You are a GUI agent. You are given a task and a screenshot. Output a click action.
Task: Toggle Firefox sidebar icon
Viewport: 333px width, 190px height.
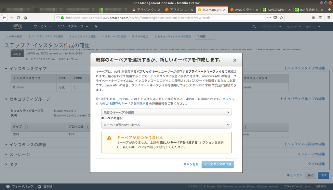pyautogui.click(x=320, y=18)
